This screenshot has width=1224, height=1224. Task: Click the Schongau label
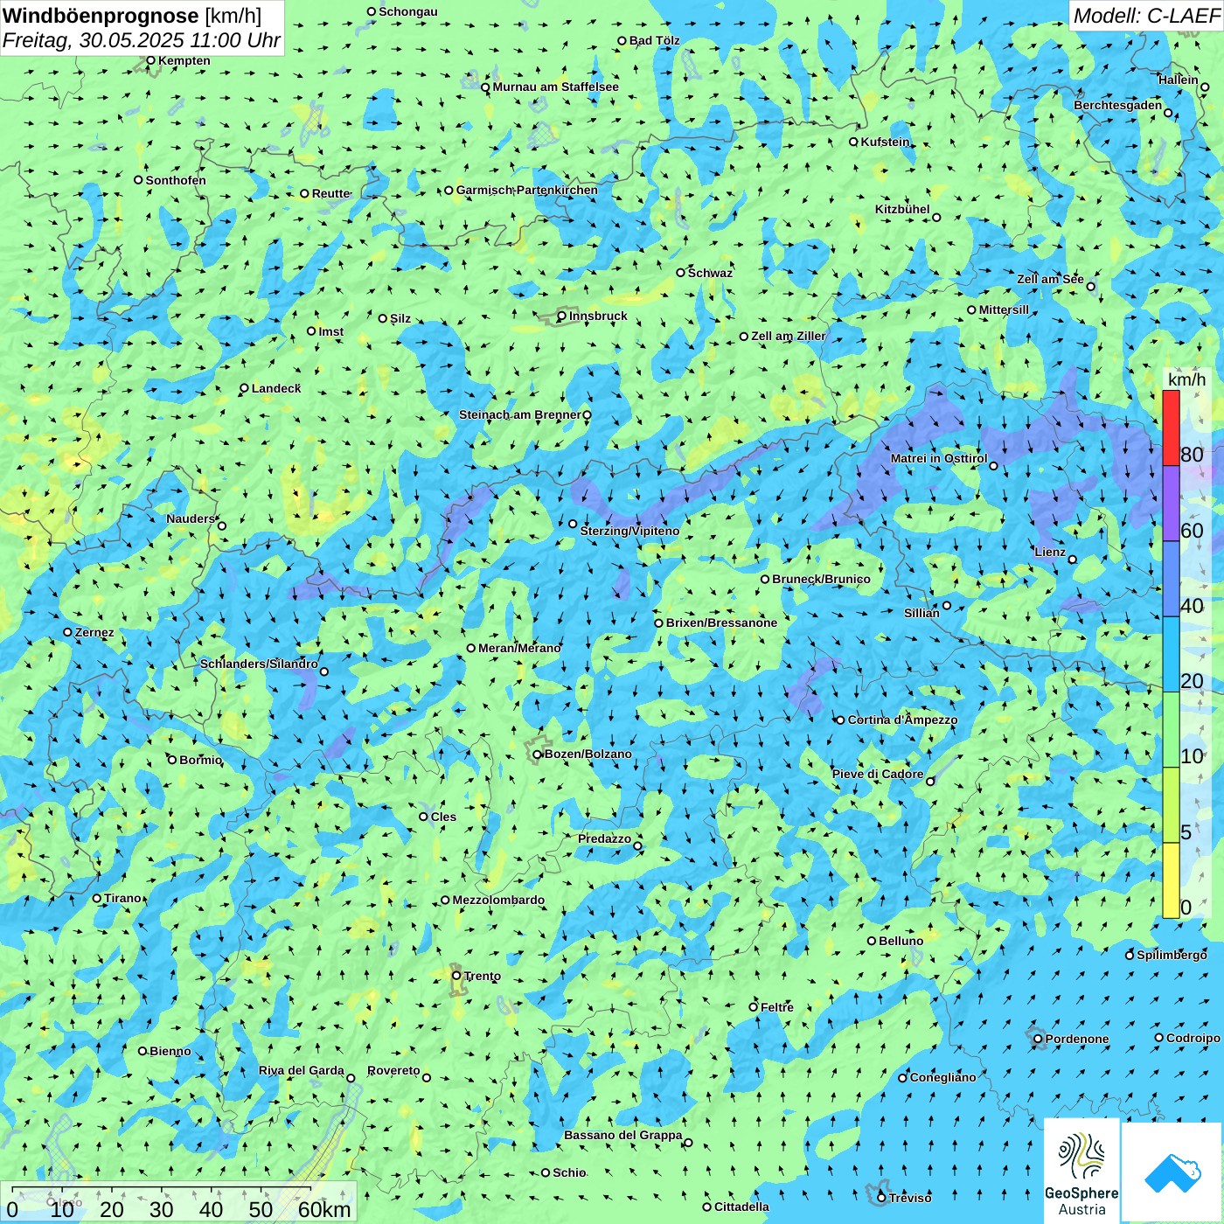click(407, 11)
